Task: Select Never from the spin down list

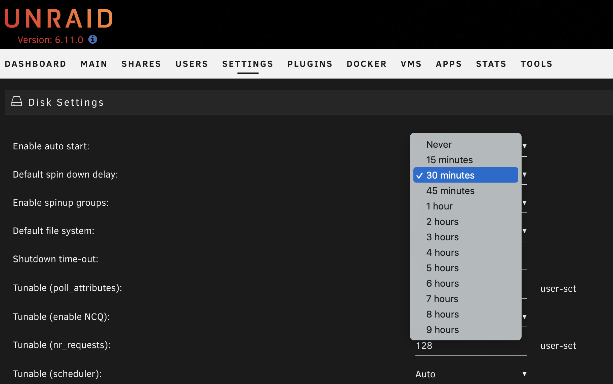Action: click(439, 144)
